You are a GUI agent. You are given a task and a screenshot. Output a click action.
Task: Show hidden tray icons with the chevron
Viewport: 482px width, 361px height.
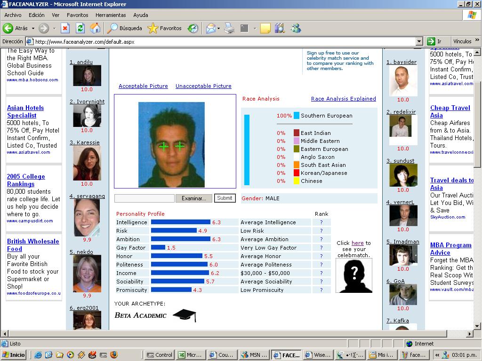437,355
